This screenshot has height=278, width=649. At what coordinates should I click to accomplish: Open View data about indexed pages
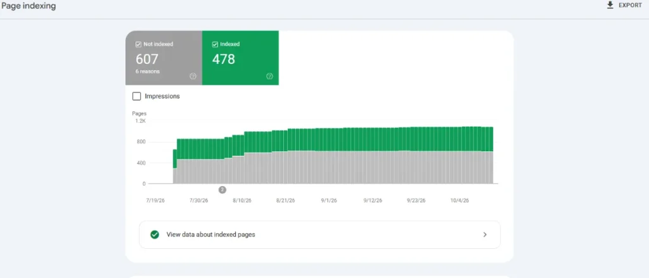pos(319,234)
